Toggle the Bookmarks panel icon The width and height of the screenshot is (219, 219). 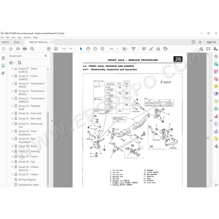click(3, 66)
